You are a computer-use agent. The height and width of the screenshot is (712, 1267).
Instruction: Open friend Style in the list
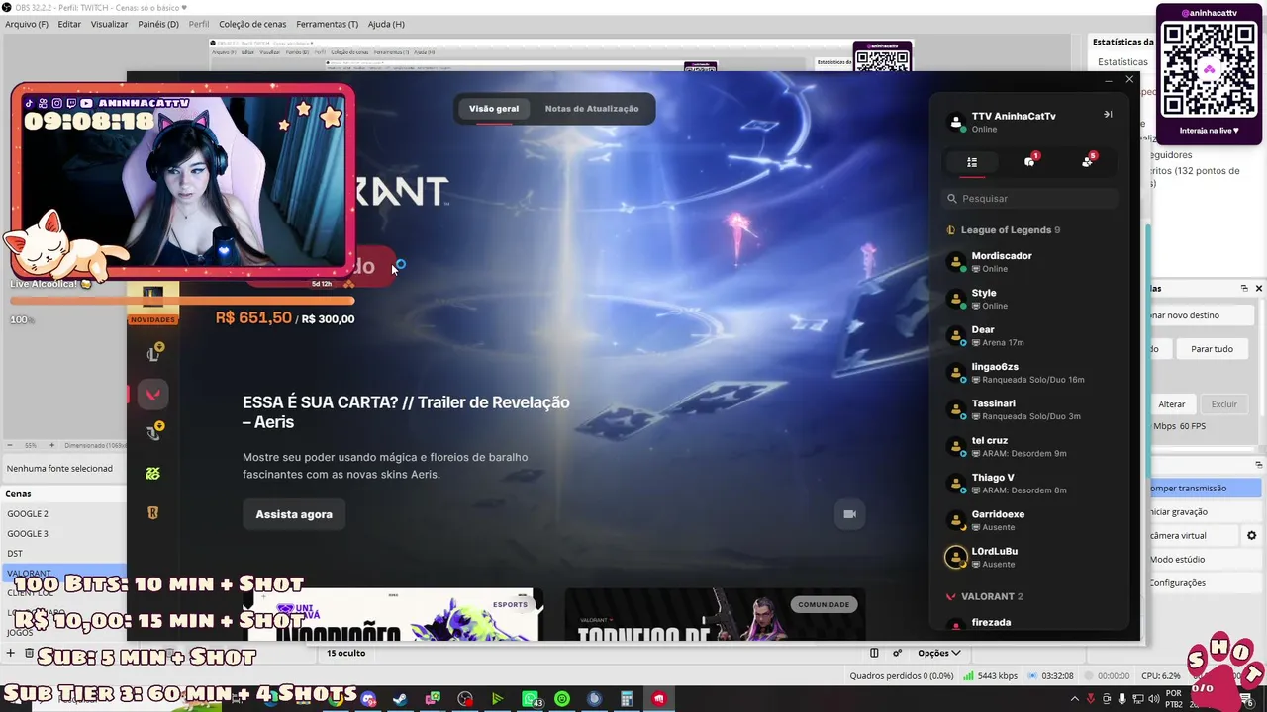[1029, 299]
